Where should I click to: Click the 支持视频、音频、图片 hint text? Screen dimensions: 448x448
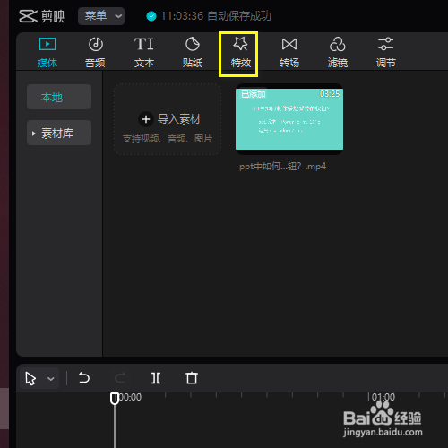(x=168, y=139)
